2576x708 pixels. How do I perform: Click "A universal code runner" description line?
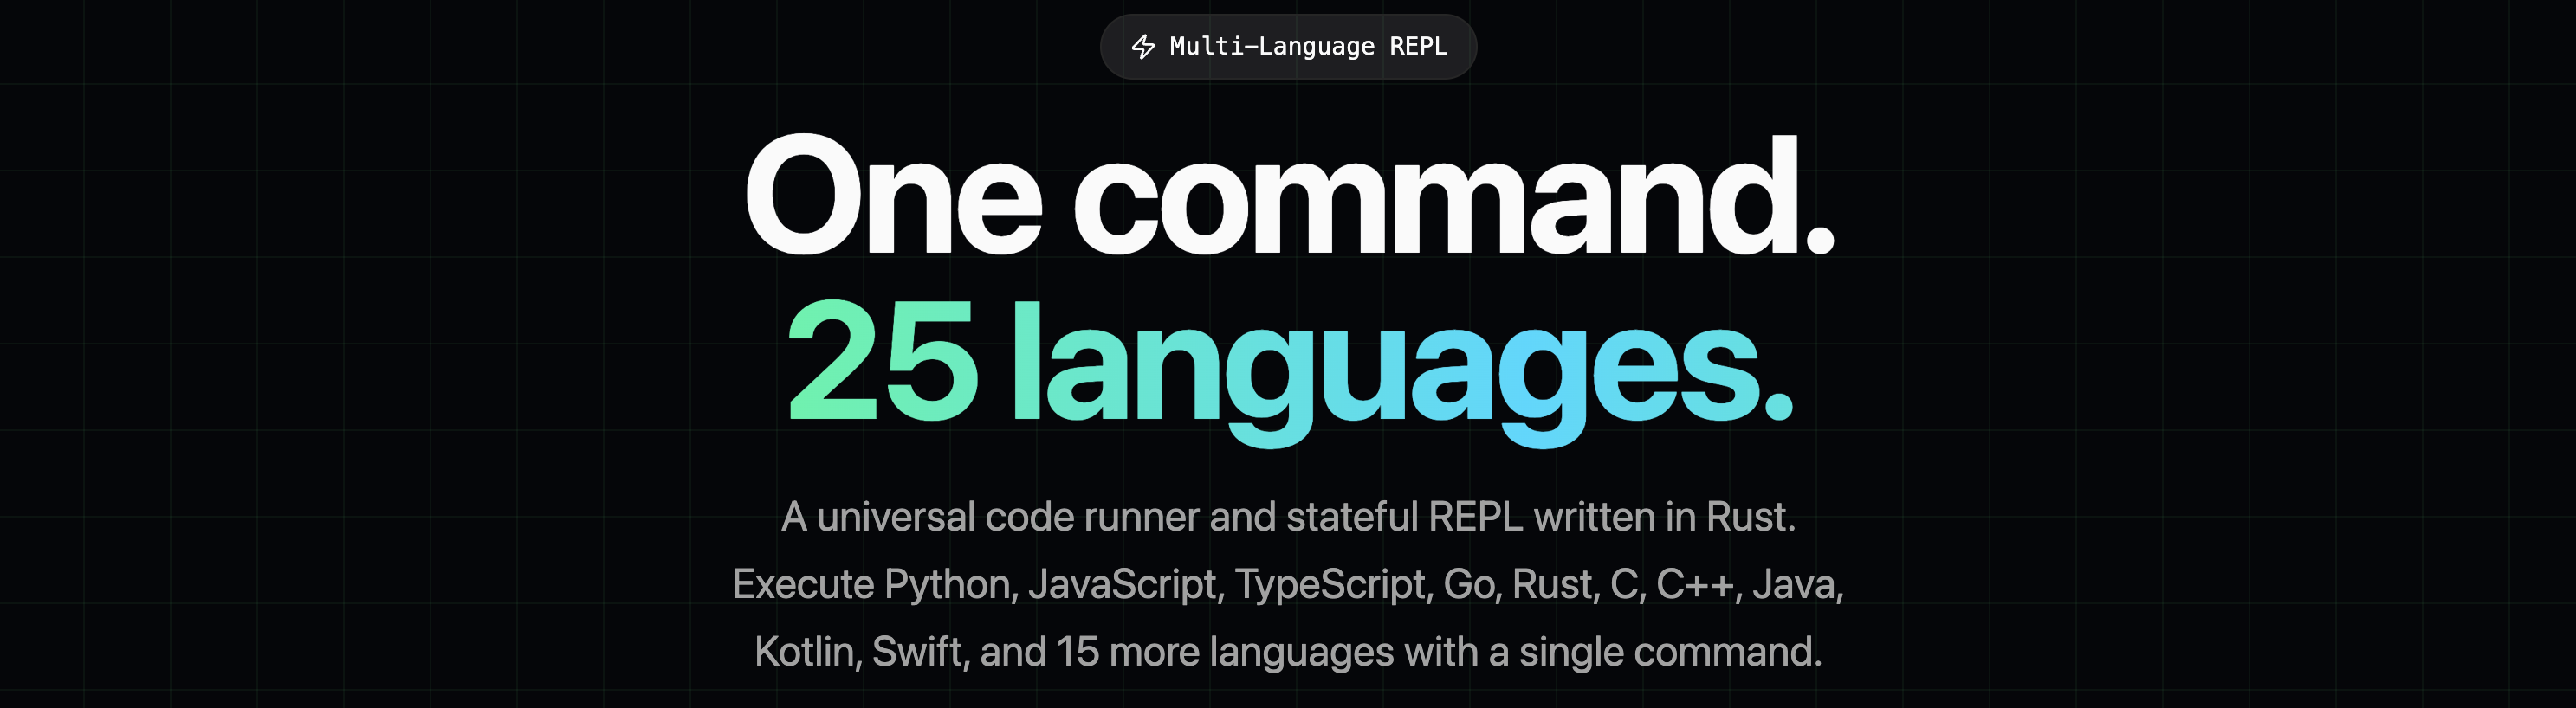pyautogui.click(x=1288, y=518)
